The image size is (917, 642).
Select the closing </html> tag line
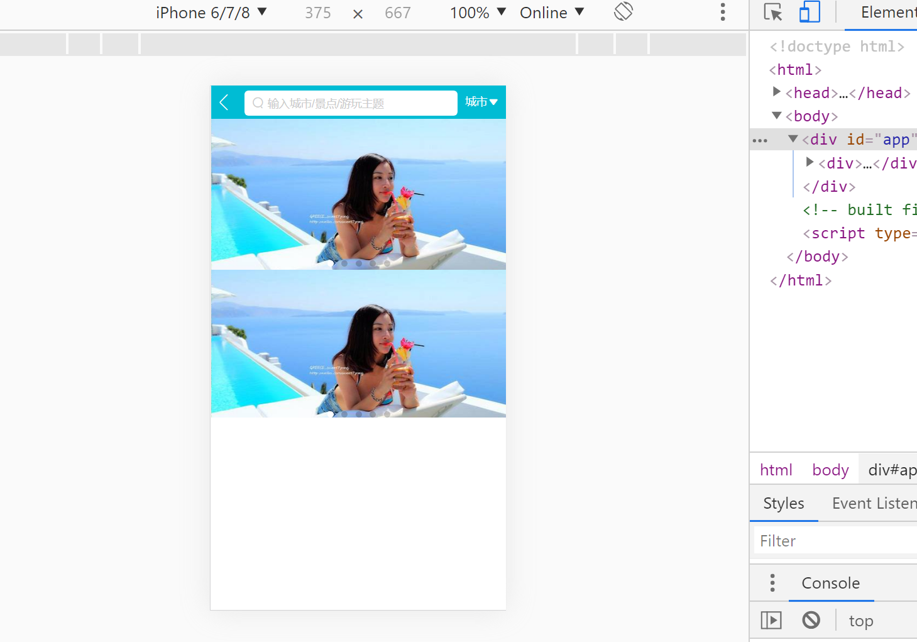[801, 280]
